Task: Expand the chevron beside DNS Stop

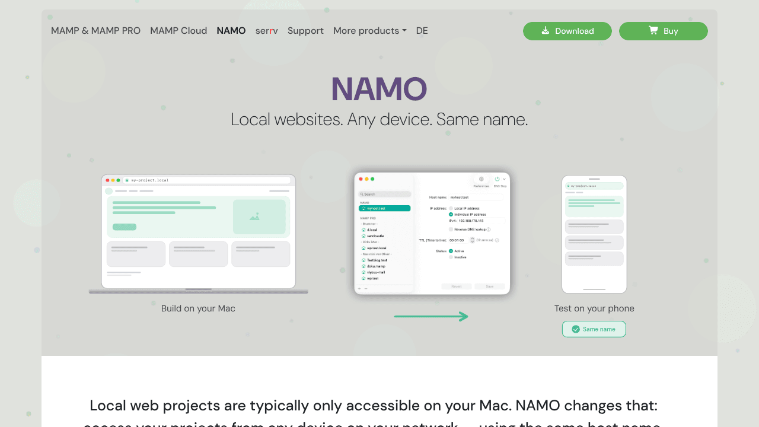Action: [x=505, y=179]
